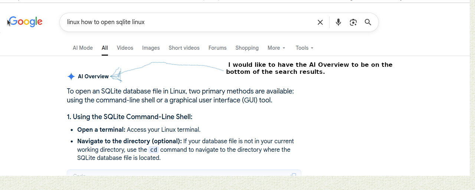Click the AI Overview label
The image size is (475, 190).
(93, 76)
